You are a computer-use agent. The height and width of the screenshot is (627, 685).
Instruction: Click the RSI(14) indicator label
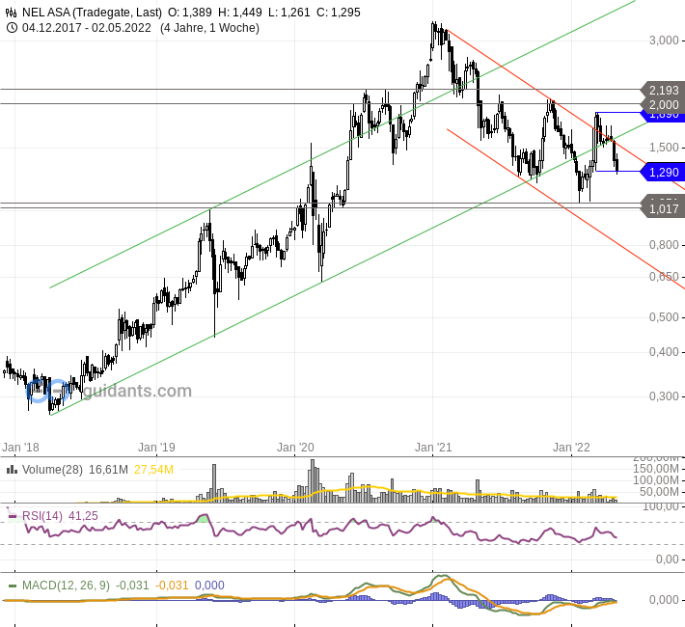(42, 516)
